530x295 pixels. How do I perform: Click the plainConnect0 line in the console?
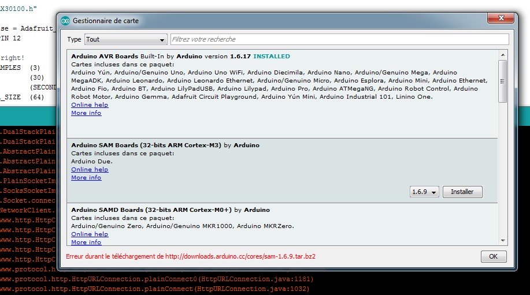click(x=157, y=279)
